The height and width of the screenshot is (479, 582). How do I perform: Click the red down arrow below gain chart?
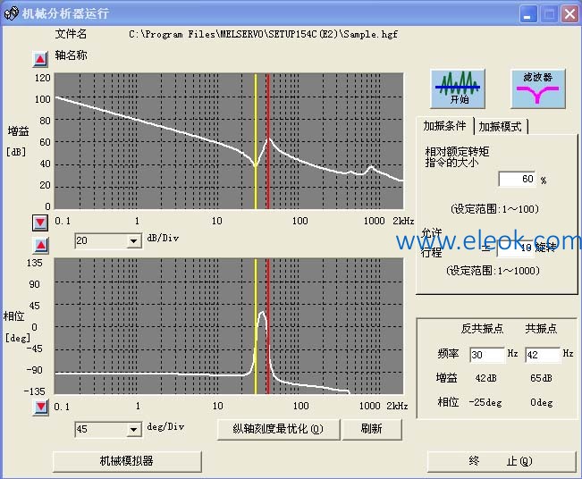(x=40, y=223)
